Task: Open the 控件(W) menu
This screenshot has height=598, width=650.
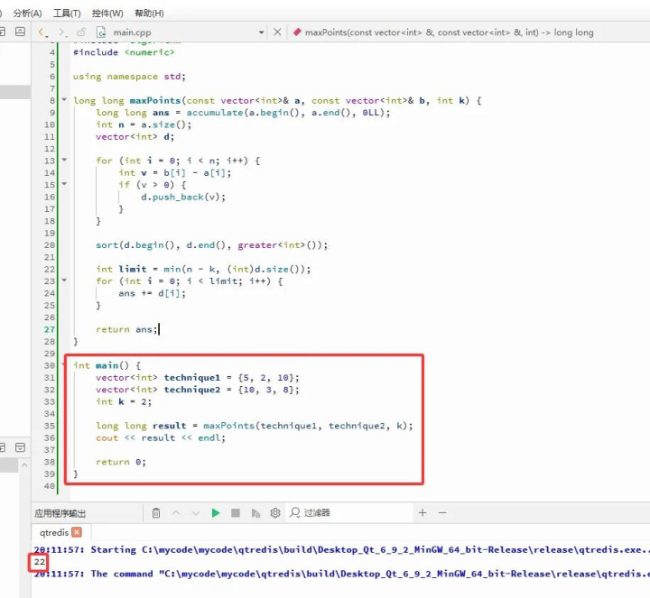Action: (107, 14)
